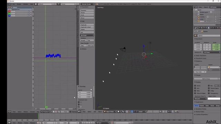Open the Playback menu in timeline
The image size is (221, 124).
(x=33, y=123)
